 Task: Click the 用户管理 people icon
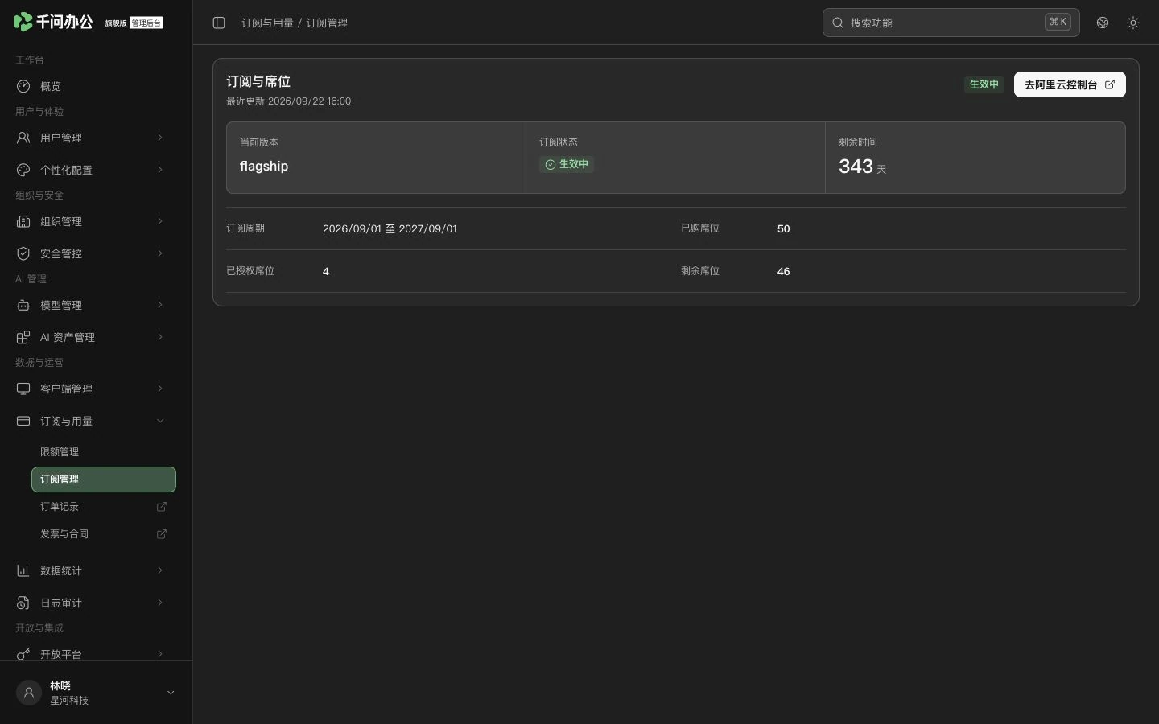(x=23, y=138)
